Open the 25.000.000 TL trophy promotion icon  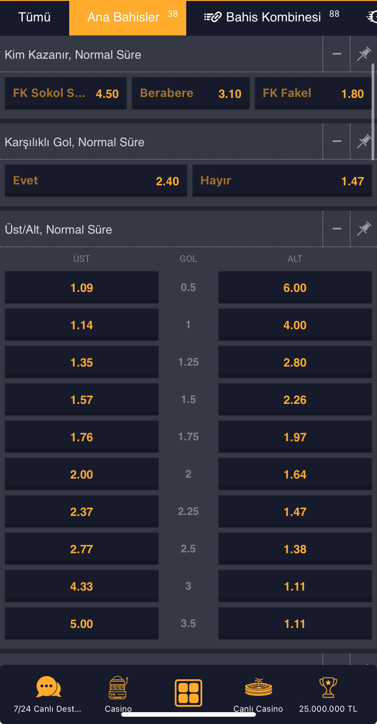click(328, 688)
